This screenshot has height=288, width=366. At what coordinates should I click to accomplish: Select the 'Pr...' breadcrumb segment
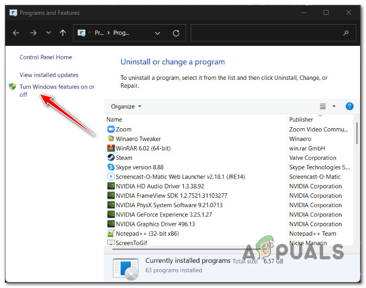(99, 33)
